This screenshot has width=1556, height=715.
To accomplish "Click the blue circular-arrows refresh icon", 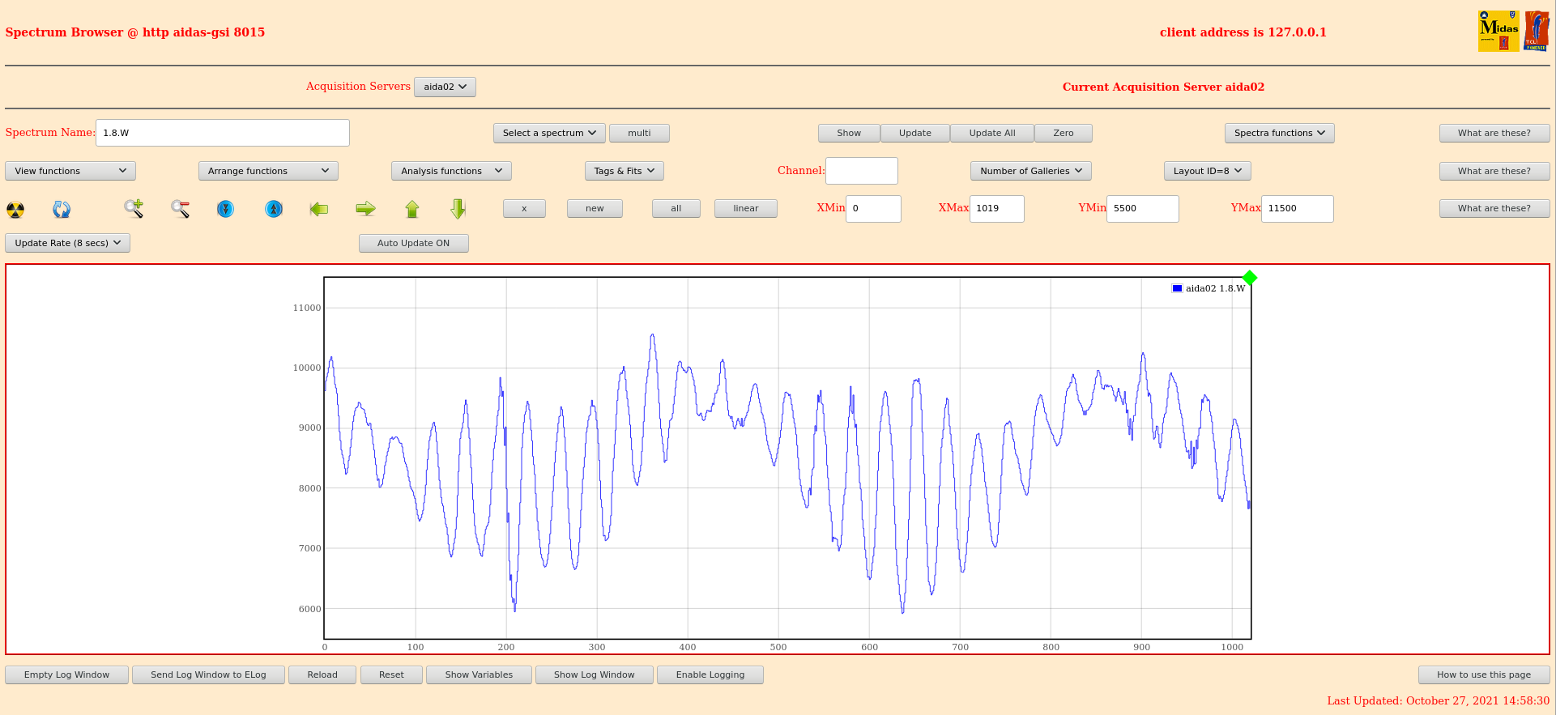I will pyautogui.click(x=62, y=210).
